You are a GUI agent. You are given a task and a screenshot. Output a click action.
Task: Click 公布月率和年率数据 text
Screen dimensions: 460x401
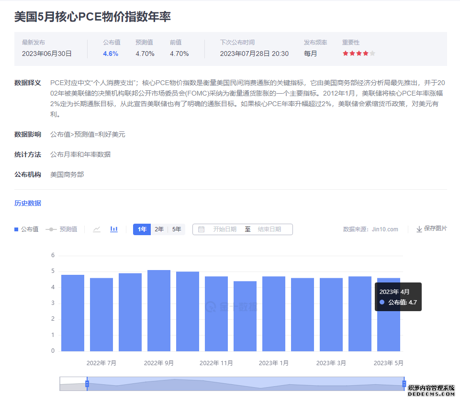[x=80, y=154]
